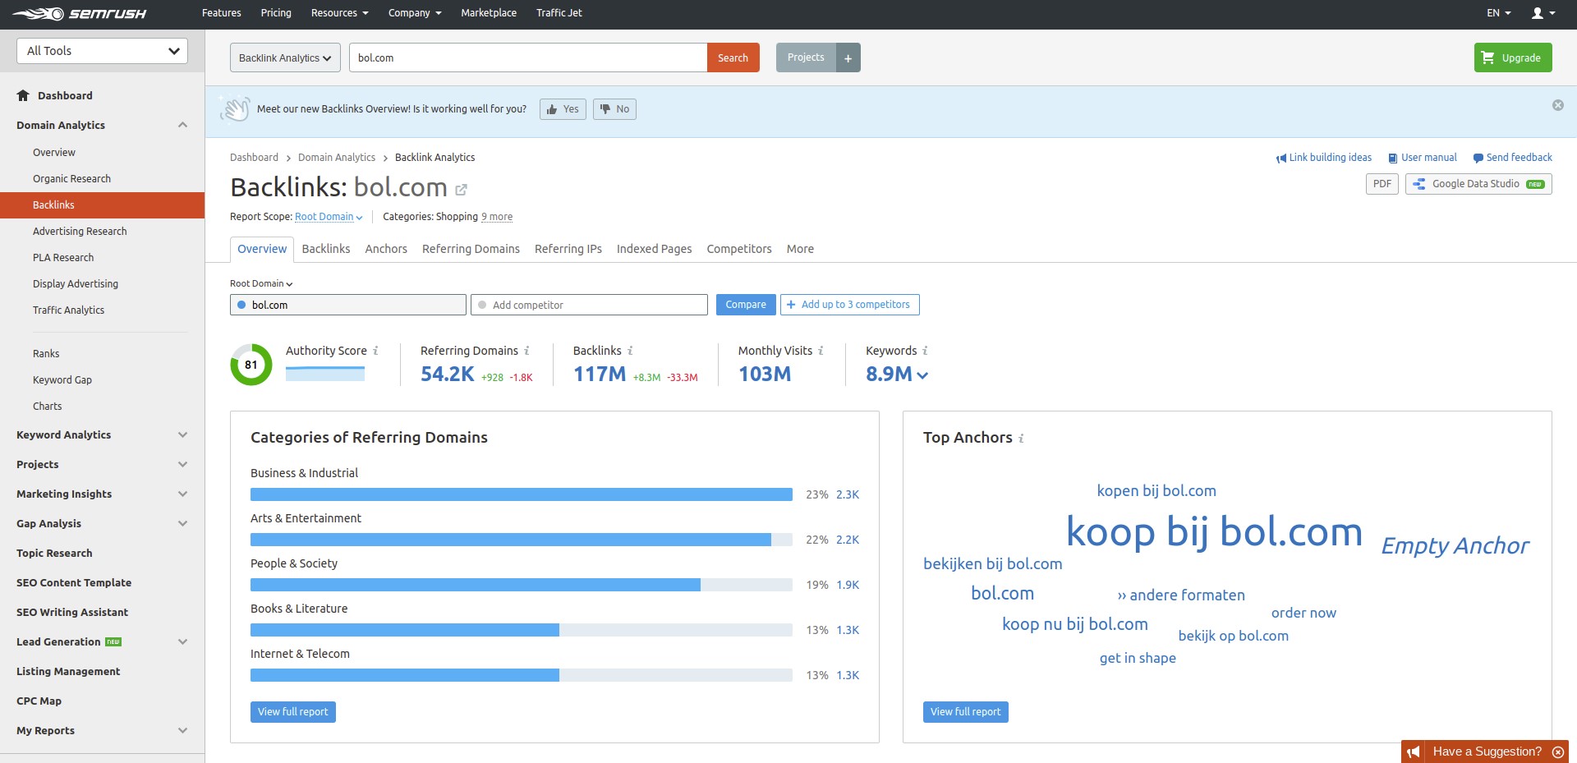The image size is (1577, 763).
Task: Click the Compare button
Action: [x=746, y=305]
